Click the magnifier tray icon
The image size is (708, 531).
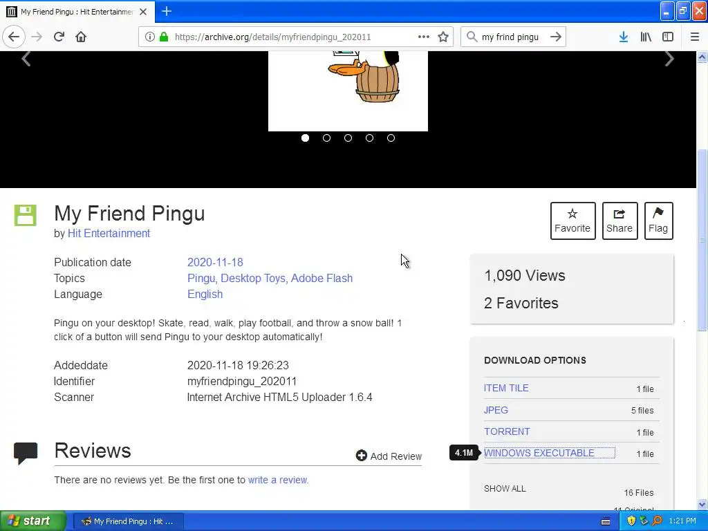click(x=657, y=521)
